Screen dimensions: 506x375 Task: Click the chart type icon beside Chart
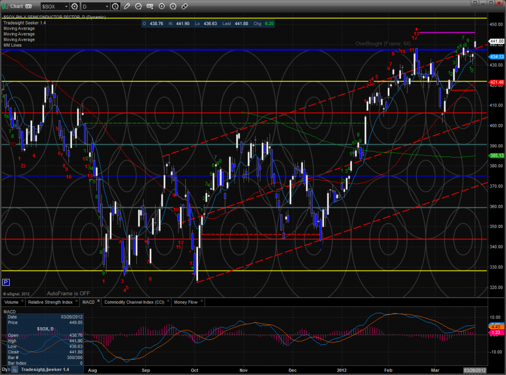pyautogui.click(x=28, y=6)
